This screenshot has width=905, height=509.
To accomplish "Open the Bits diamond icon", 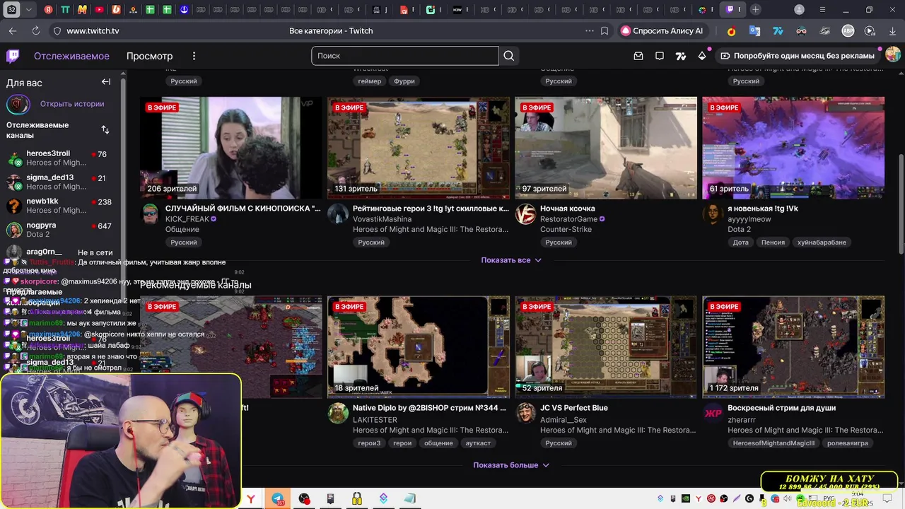I will coord(702,56).
